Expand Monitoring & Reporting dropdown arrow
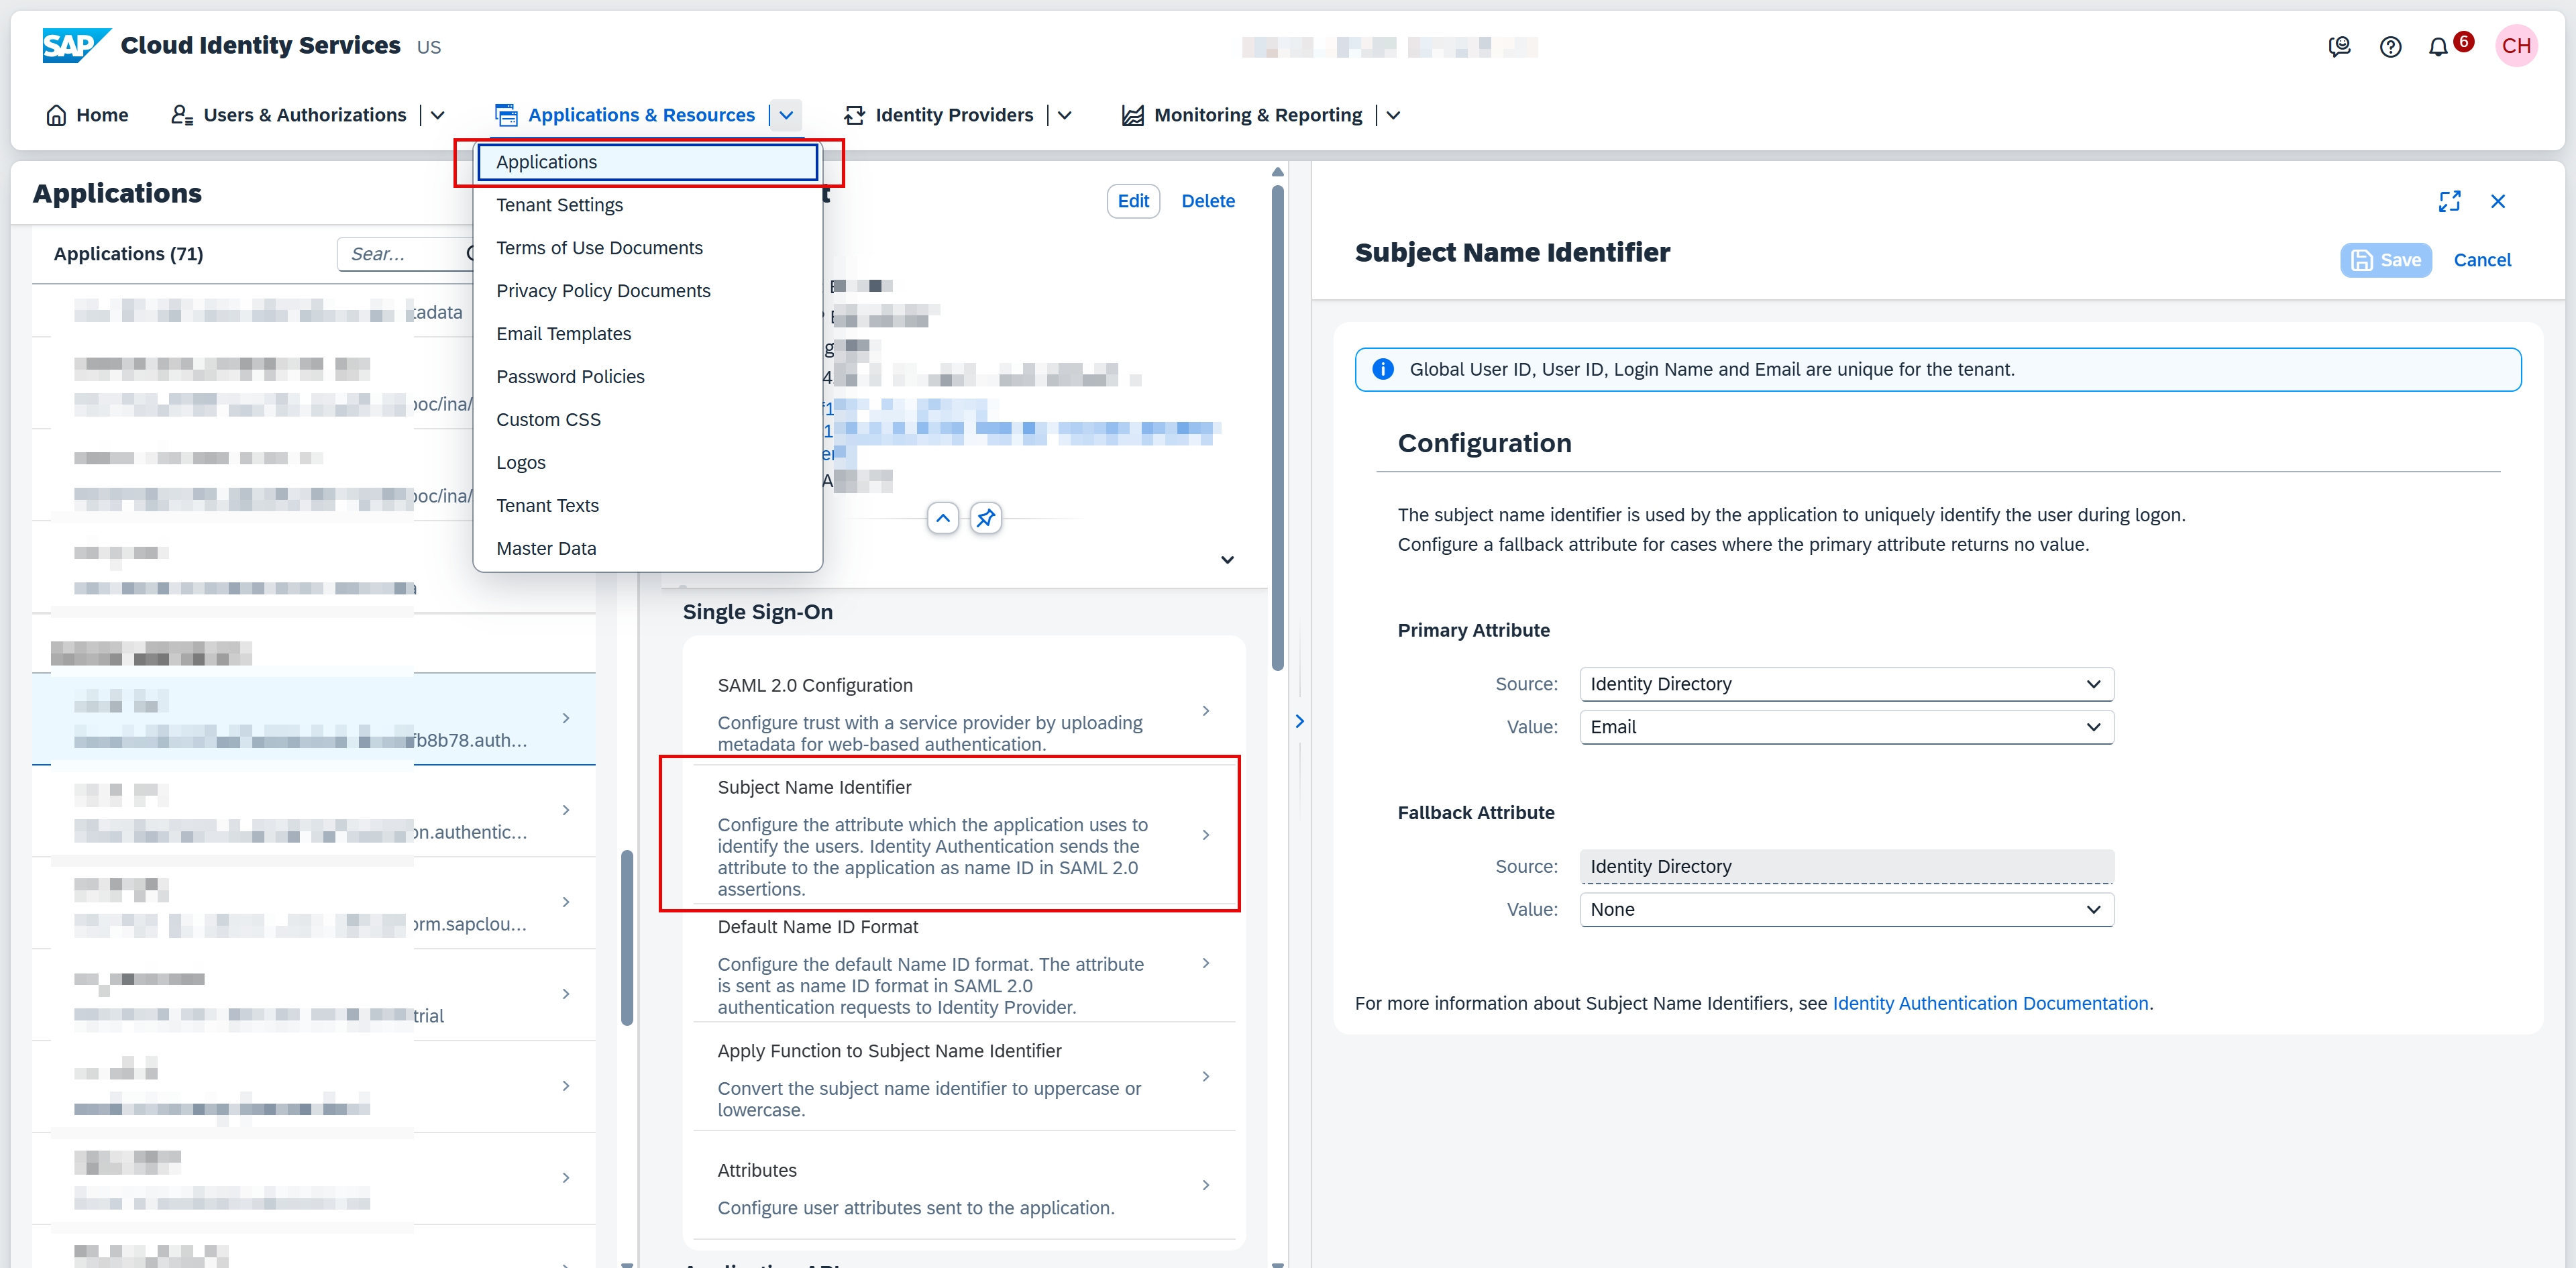The image size is (2576, 1268). 1393,115
